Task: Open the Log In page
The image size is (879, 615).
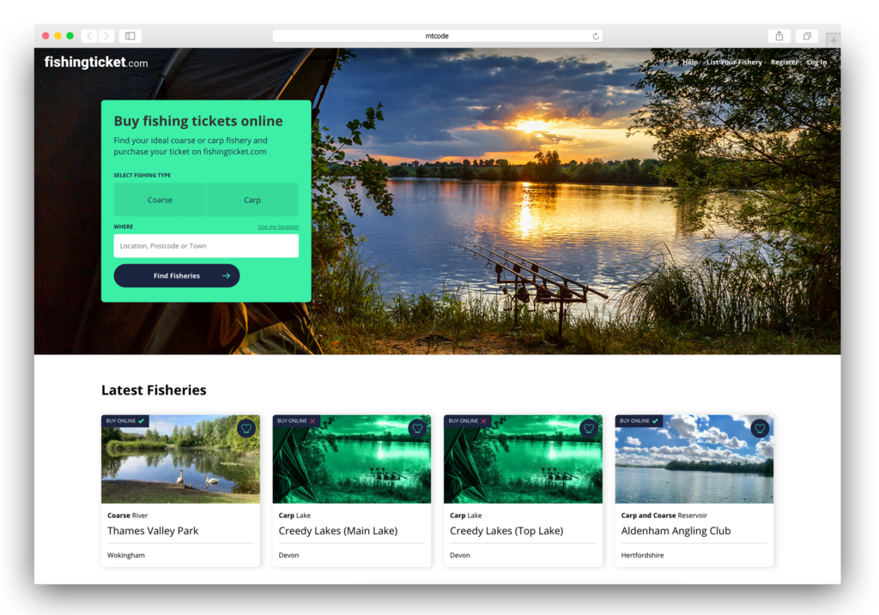Action: pos(815,62)
